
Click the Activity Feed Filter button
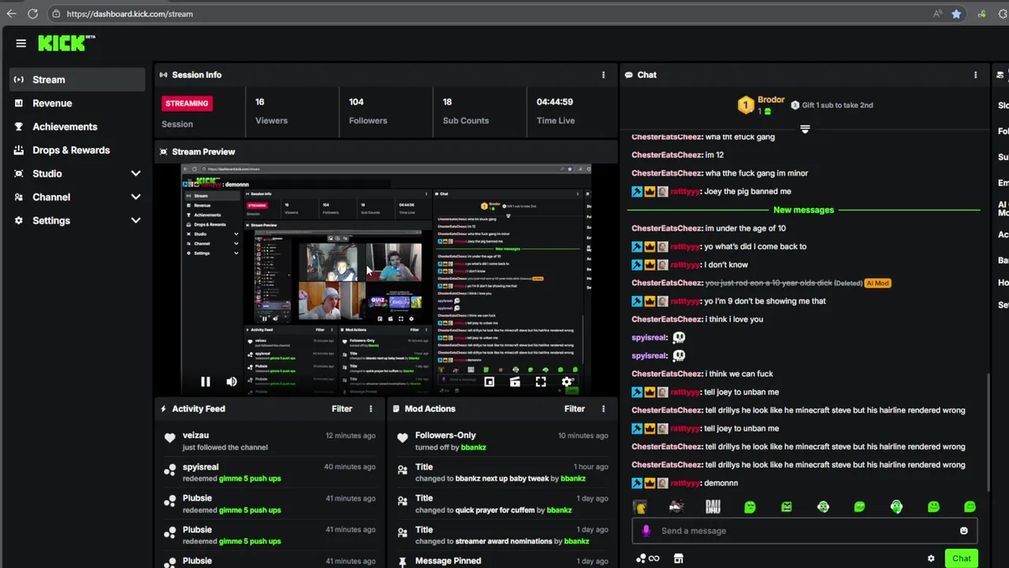342,409
